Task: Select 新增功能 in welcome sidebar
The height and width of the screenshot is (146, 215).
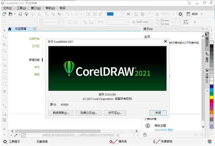Action: point(34,60)
